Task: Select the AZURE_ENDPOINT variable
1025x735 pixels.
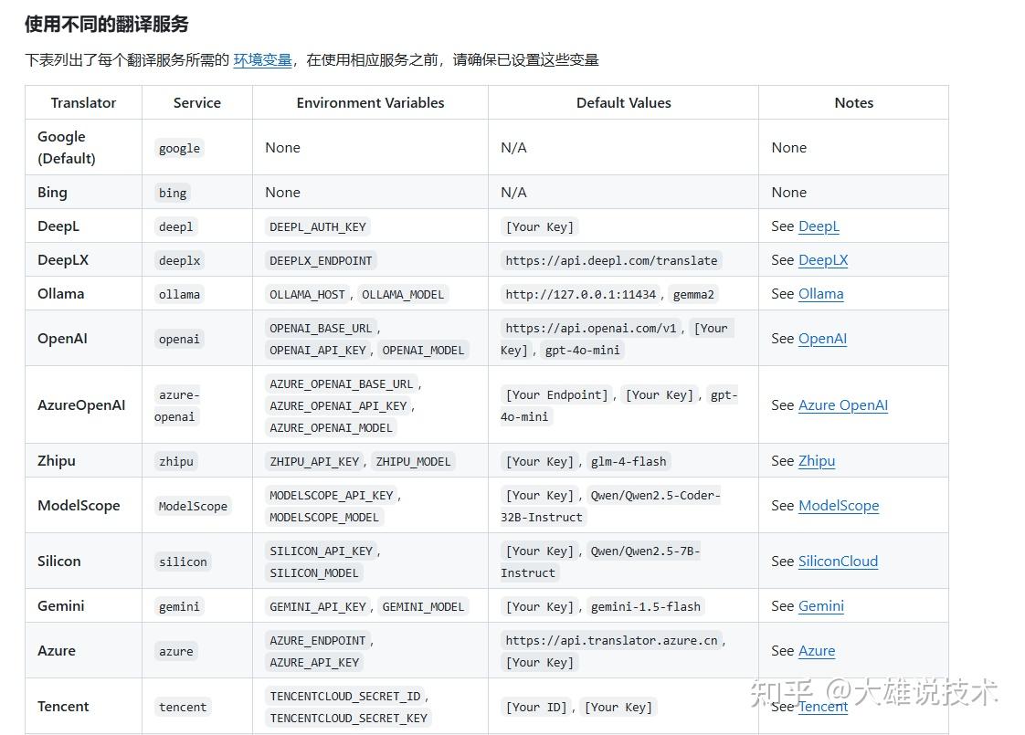Action: pos(318,641)
